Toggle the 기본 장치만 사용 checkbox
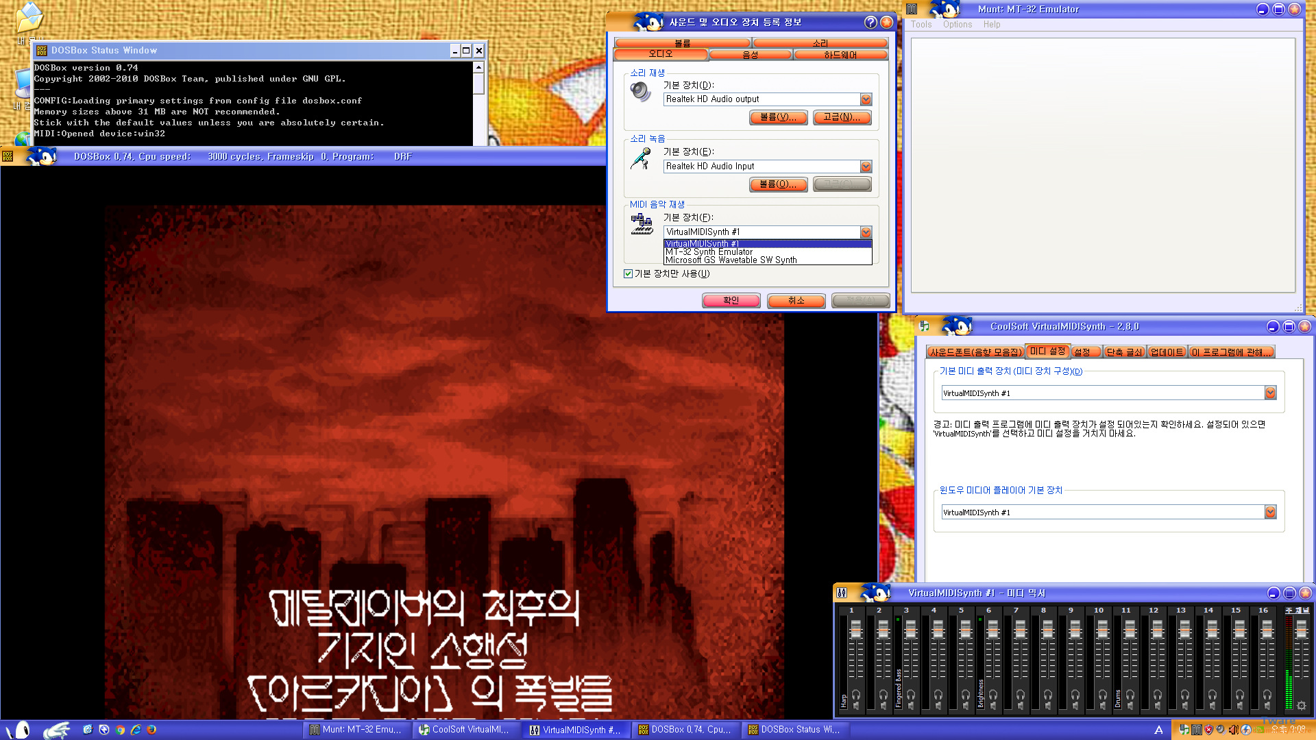1316x740 pixels. (628, 273)
